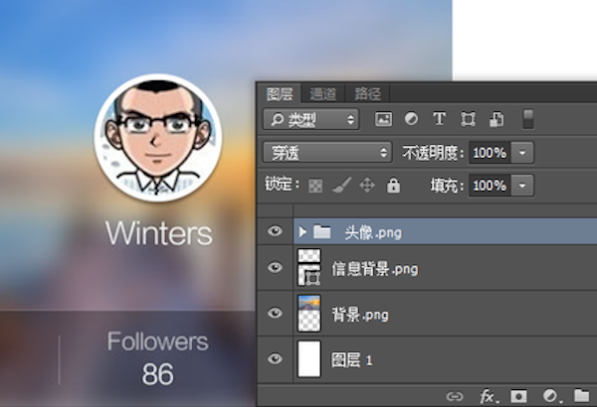
Task: Filter layers by smart object icon
Action: point(497,119)
